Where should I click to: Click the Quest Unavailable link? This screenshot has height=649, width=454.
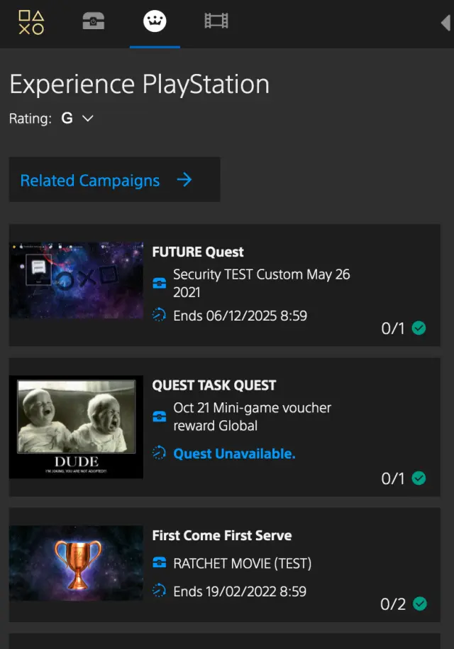234,454
